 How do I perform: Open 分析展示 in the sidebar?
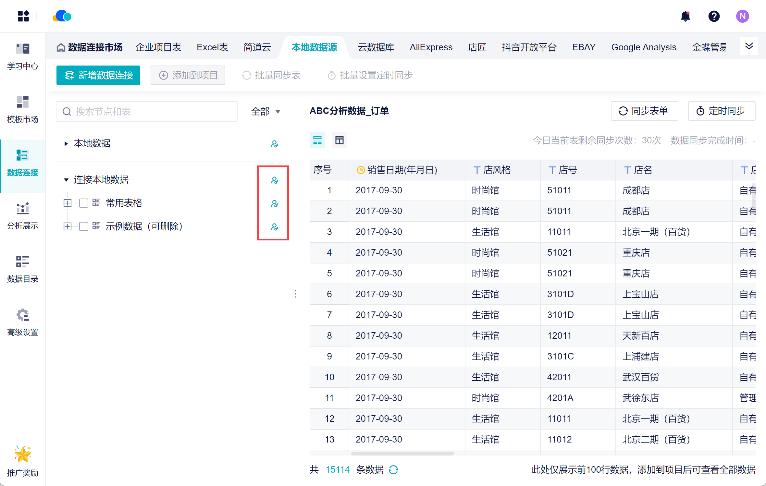click(23, 216)
